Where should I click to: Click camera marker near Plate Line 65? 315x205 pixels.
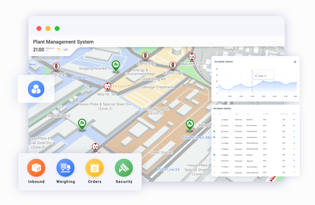(189, 124)
